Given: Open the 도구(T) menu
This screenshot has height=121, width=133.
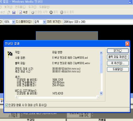Looking at the screenshot, I should pyautogui.click(x=33, y=7).
